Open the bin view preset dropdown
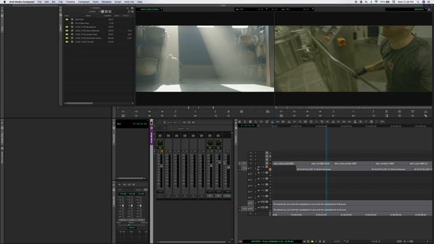The width and height of the screenshot is (434, 244). 95,12
